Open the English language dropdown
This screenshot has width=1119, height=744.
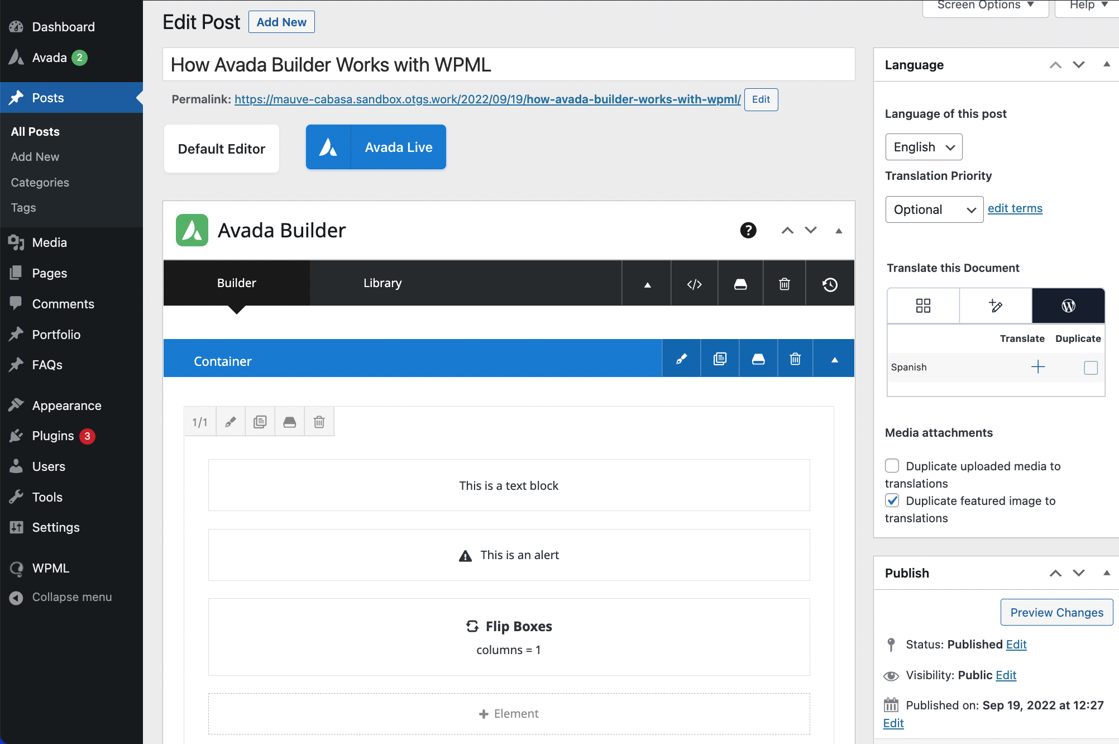924,147
